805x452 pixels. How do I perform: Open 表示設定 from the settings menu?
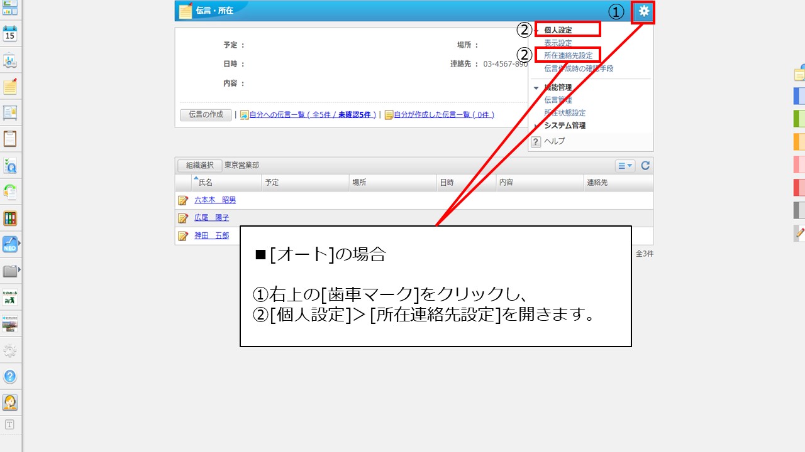click(x=557, y=41)
